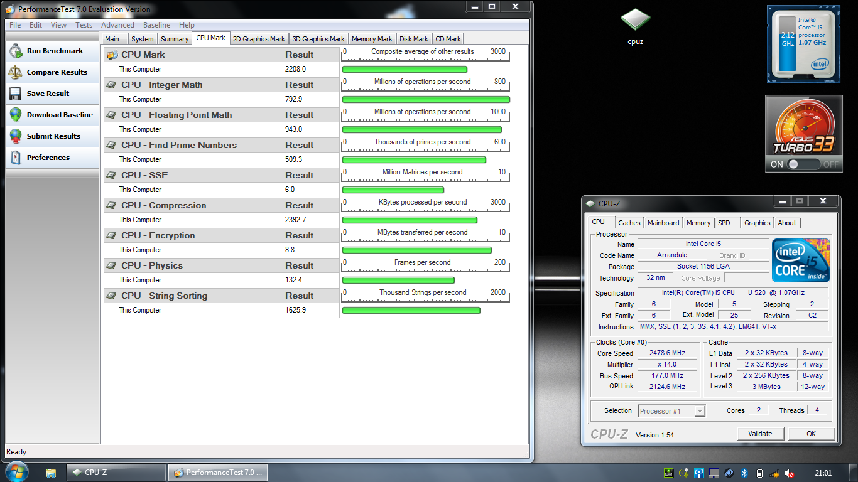Viewport: 858px width, 482px height.
Task: Click the Preferences button
Action: [x=52, y=158]
